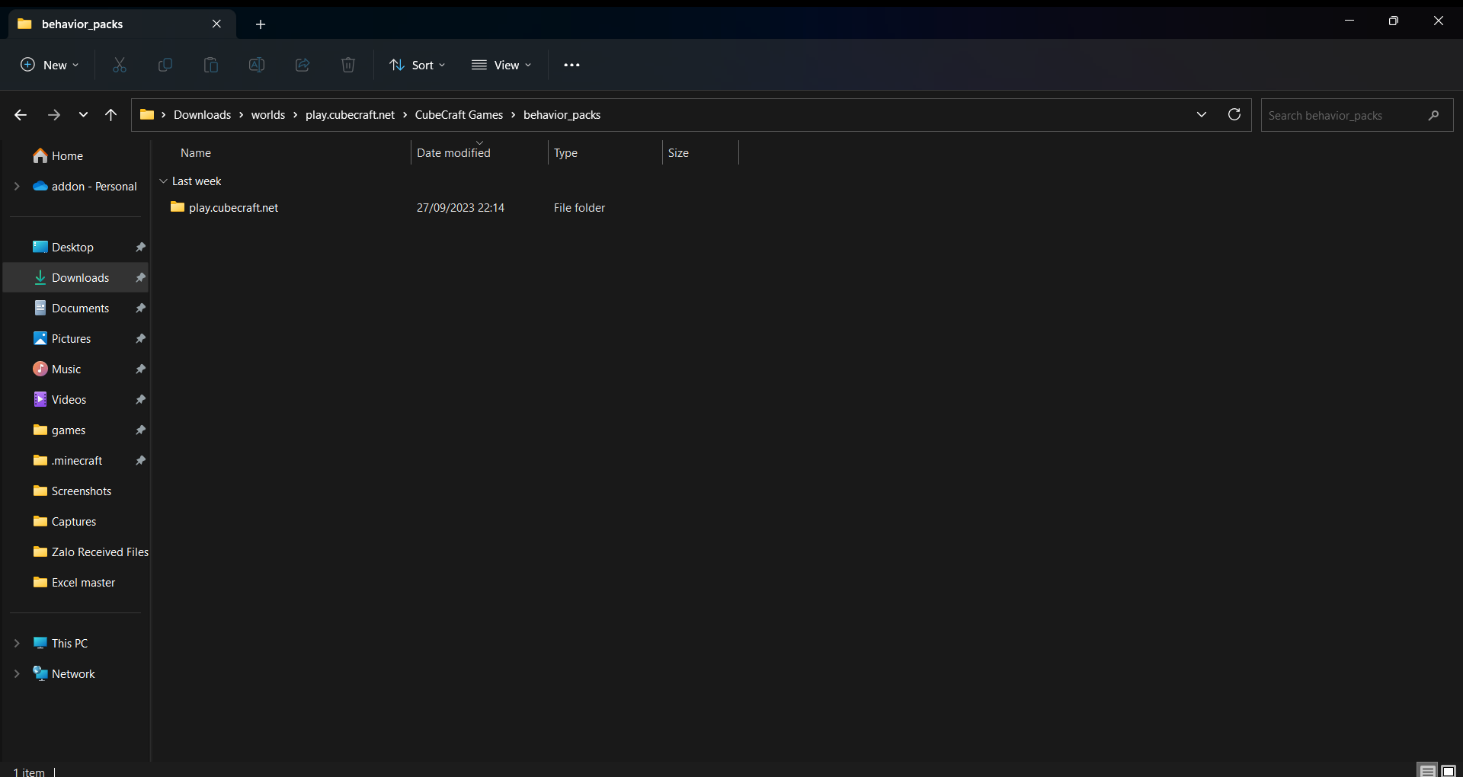Go to CubeCraft Games in the breadcrumb

pyautogui.click(x=458, y=114)
